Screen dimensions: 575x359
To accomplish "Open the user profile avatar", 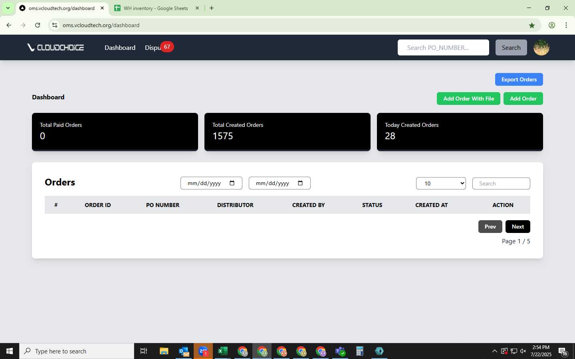I will tap(541, 47).
